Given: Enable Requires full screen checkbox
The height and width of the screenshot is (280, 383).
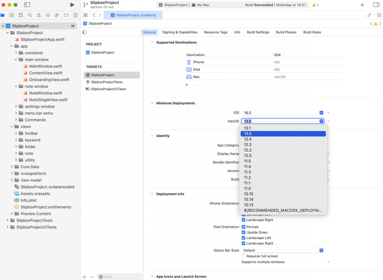Looking at the screenshot, I should click(244, 256).
